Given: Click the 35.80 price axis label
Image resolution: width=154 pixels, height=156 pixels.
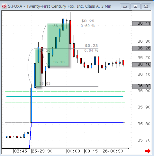Looking at the screenshot, I should click(x=144, y=124).
